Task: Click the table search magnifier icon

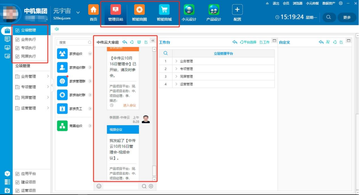Action: click(x=166, y=53)
